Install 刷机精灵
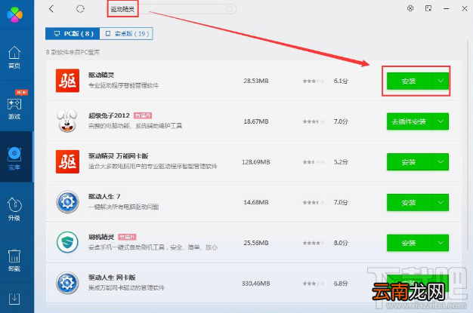 pos(410,243)
